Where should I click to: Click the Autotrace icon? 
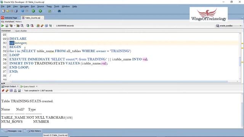pyautogui.click(x=18, y=25)
